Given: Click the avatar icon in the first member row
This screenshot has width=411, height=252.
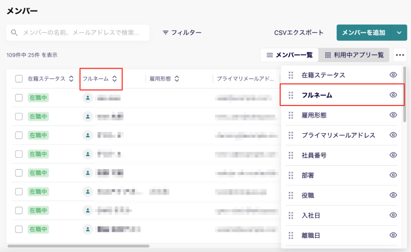Looking at the screenshot, I should click(x=88, y=98).
